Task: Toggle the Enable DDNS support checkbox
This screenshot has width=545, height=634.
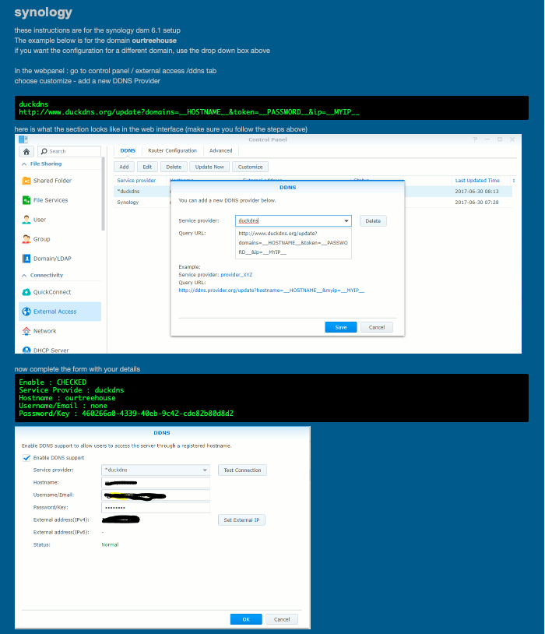Action: (26, 458)
